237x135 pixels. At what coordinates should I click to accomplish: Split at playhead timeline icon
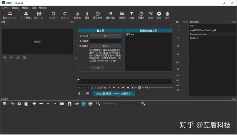click(62, 104)
